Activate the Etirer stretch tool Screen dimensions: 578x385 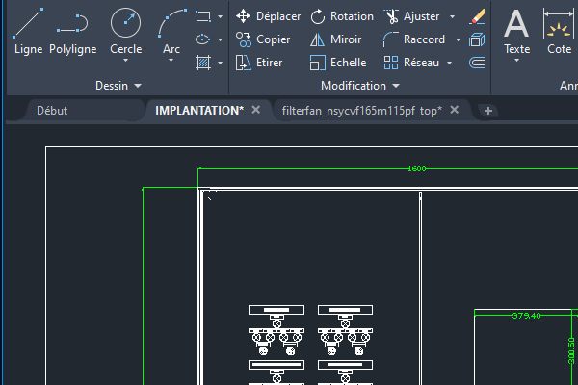point(259,63)
